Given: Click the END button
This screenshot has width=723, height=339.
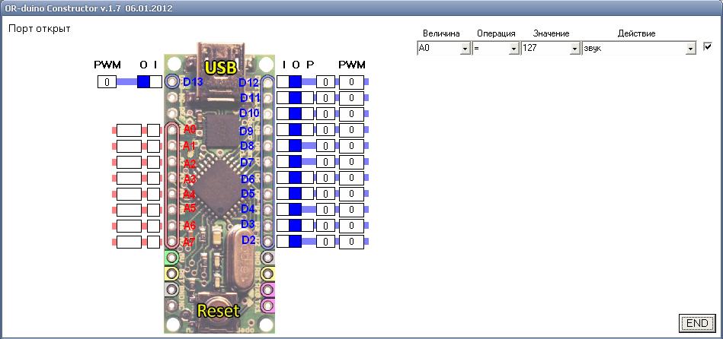Looking at the screenshot, I should [697, 323].
